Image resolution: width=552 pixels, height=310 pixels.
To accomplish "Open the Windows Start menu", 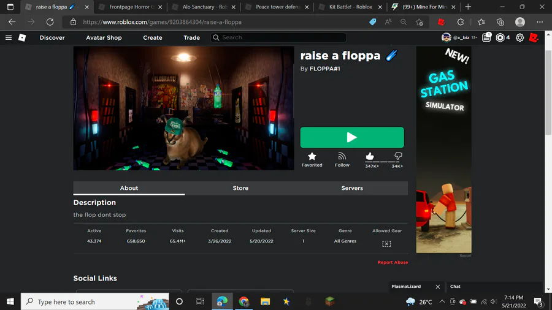I will [x=10, y=301].
